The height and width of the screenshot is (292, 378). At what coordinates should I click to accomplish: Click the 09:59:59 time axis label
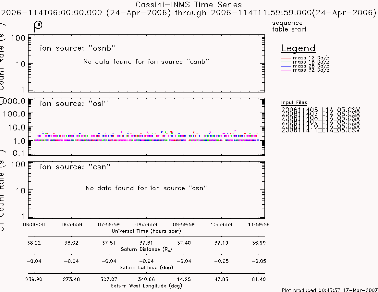pyautogui.click(x=184, y=225)
